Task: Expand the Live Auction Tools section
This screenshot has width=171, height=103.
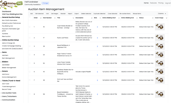Action: [9, 93]
